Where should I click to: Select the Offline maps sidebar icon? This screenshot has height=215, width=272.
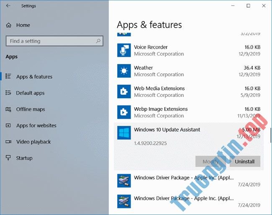point(8,109)
